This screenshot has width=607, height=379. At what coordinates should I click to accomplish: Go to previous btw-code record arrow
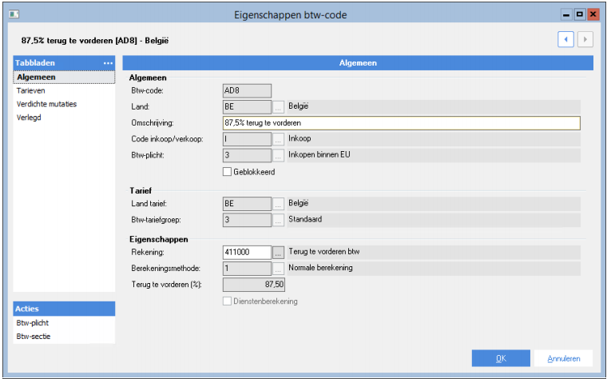[565, 39]
